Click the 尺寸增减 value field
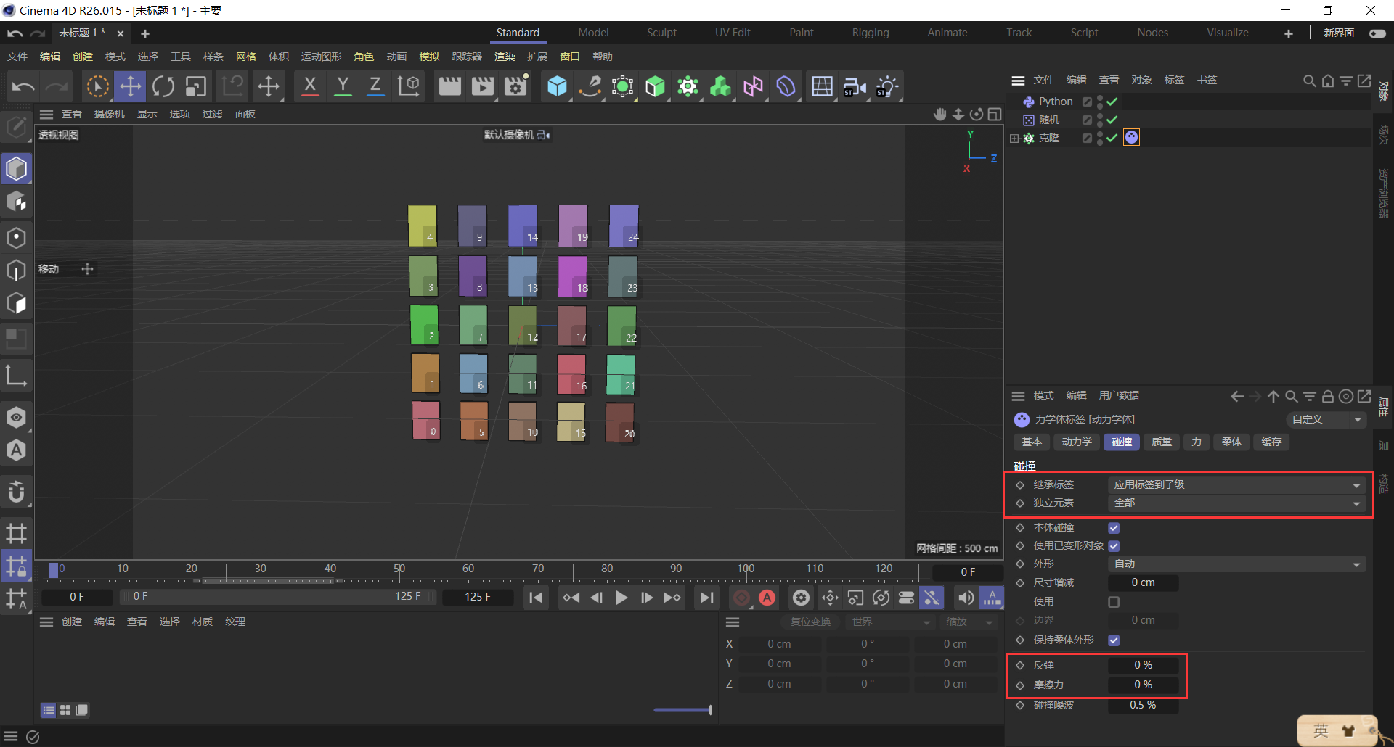The width and height of the screenshot is (1394, 747). point(1143,583)
